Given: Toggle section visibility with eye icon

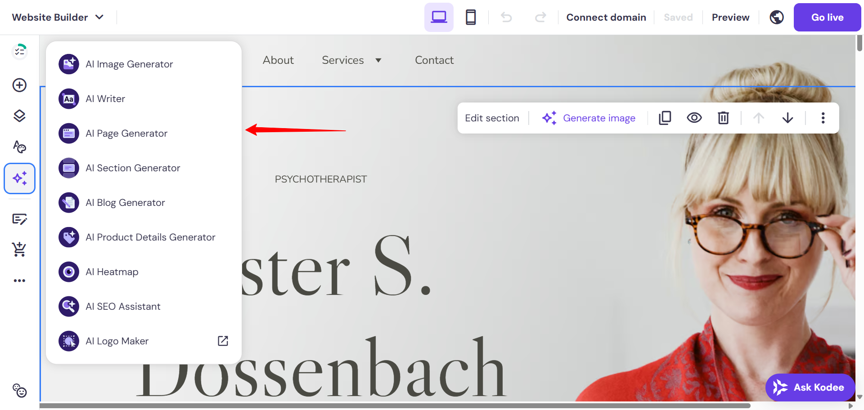Looking at the screenshot, I should 694,118.
